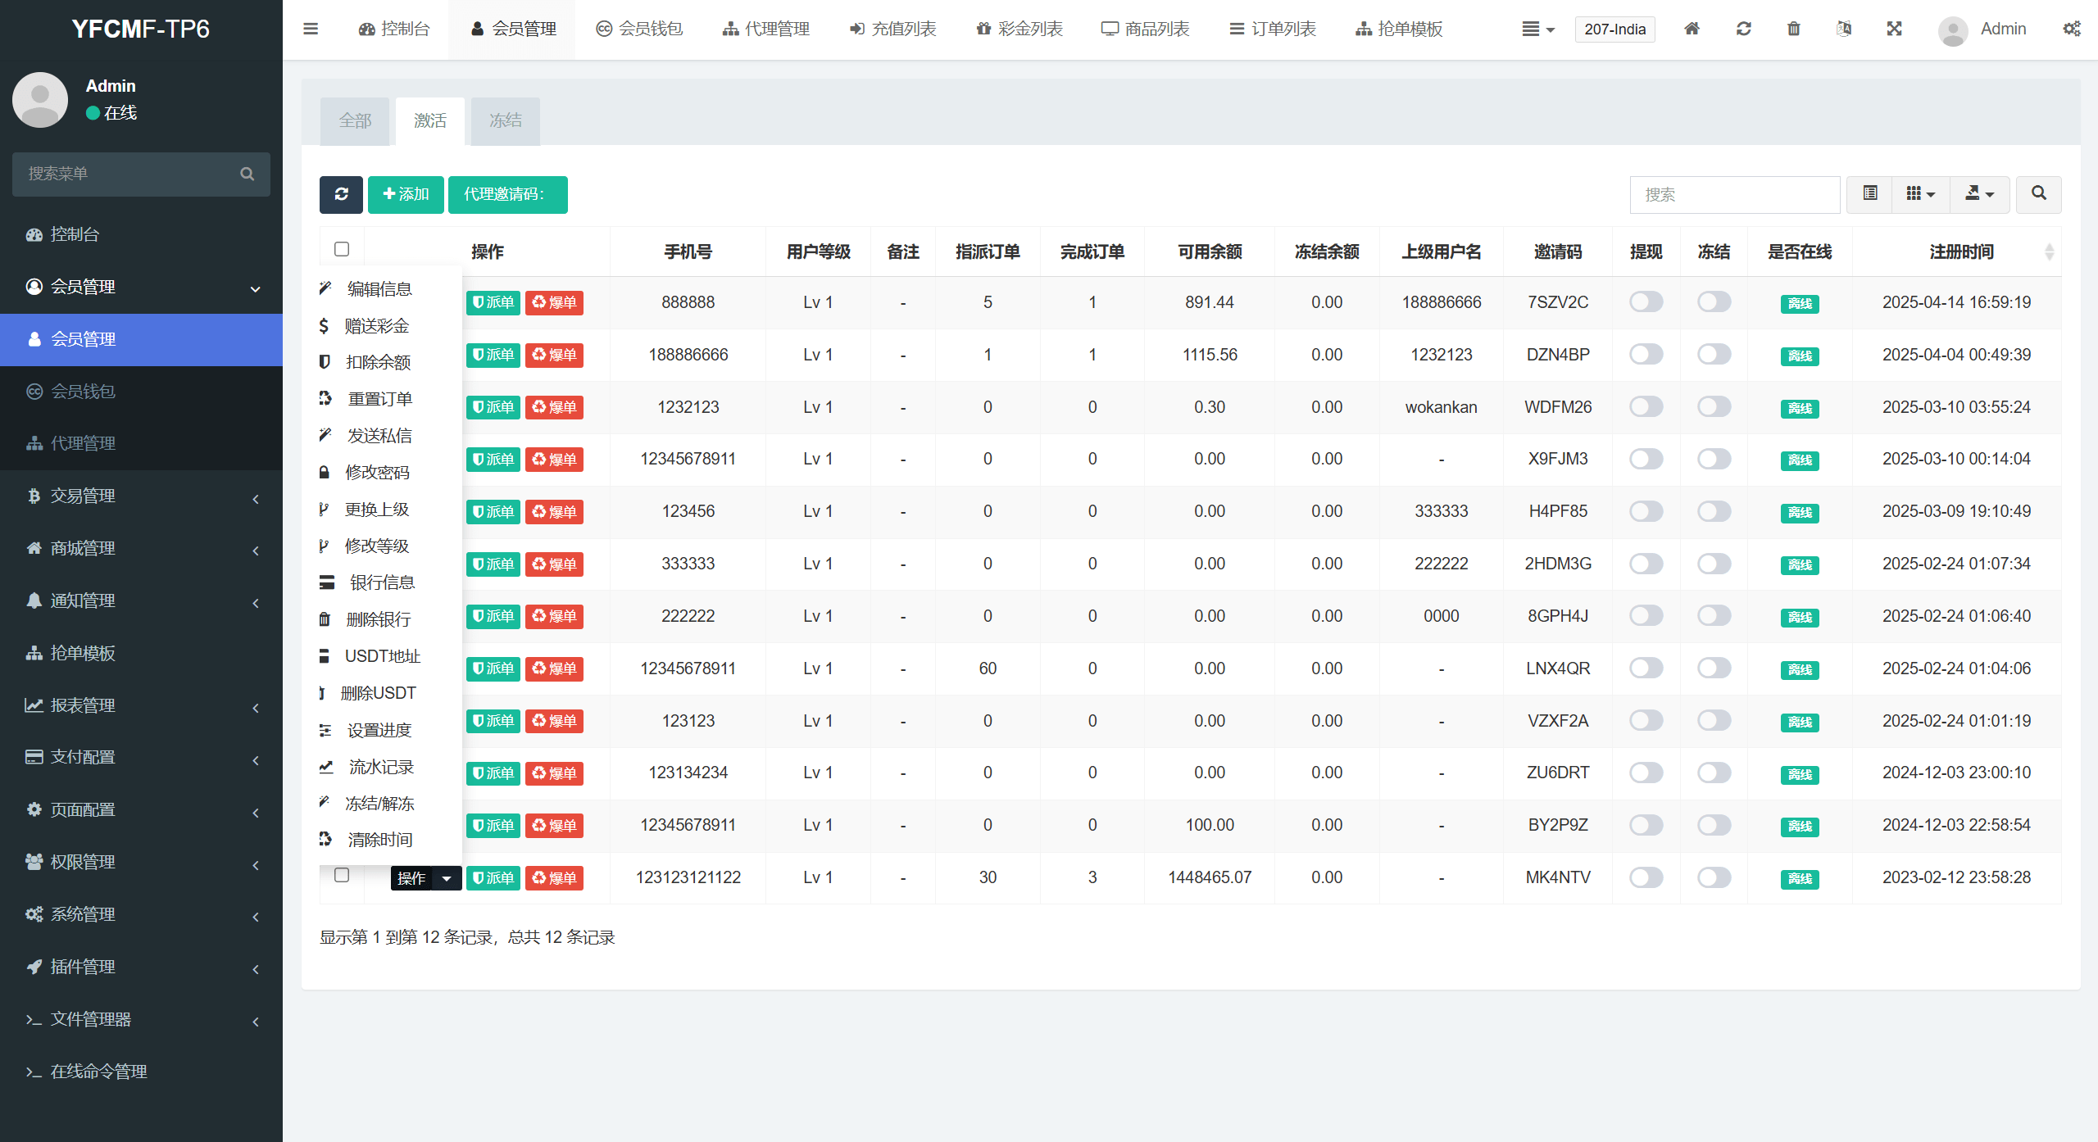This screenshot has width=2098, height=1142.
Task: Click the gears settings icon at top right
Action: [2071, 29]
